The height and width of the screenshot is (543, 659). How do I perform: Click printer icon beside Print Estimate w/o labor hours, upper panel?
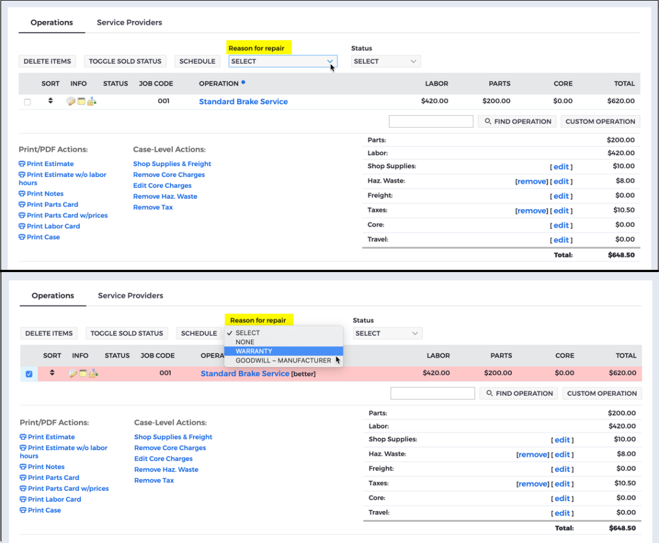[22, 175]
